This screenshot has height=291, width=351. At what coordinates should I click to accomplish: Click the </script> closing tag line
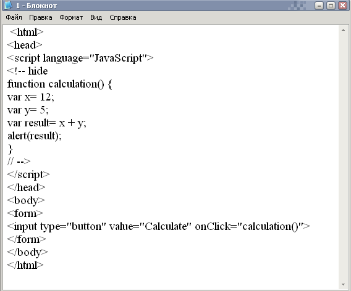(28, 174)
